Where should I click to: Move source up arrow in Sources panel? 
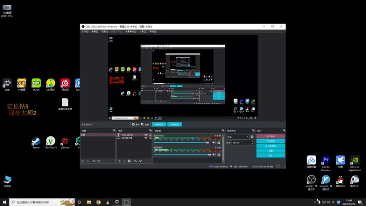pyautogui.click(x=135, y=161)
